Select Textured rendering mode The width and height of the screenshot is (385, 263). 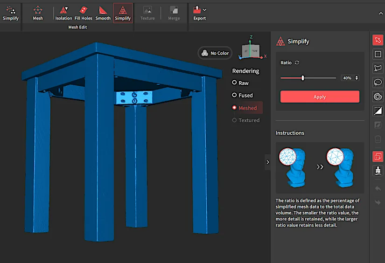246,120
